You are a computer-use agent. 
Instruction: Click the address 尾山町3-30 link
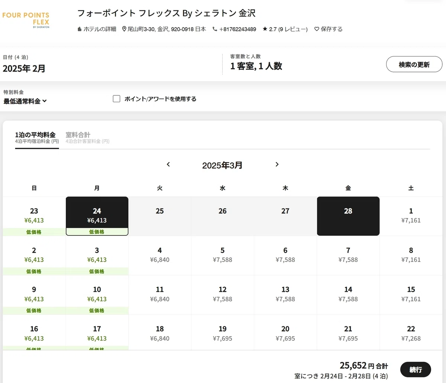[x=167, y=29]
